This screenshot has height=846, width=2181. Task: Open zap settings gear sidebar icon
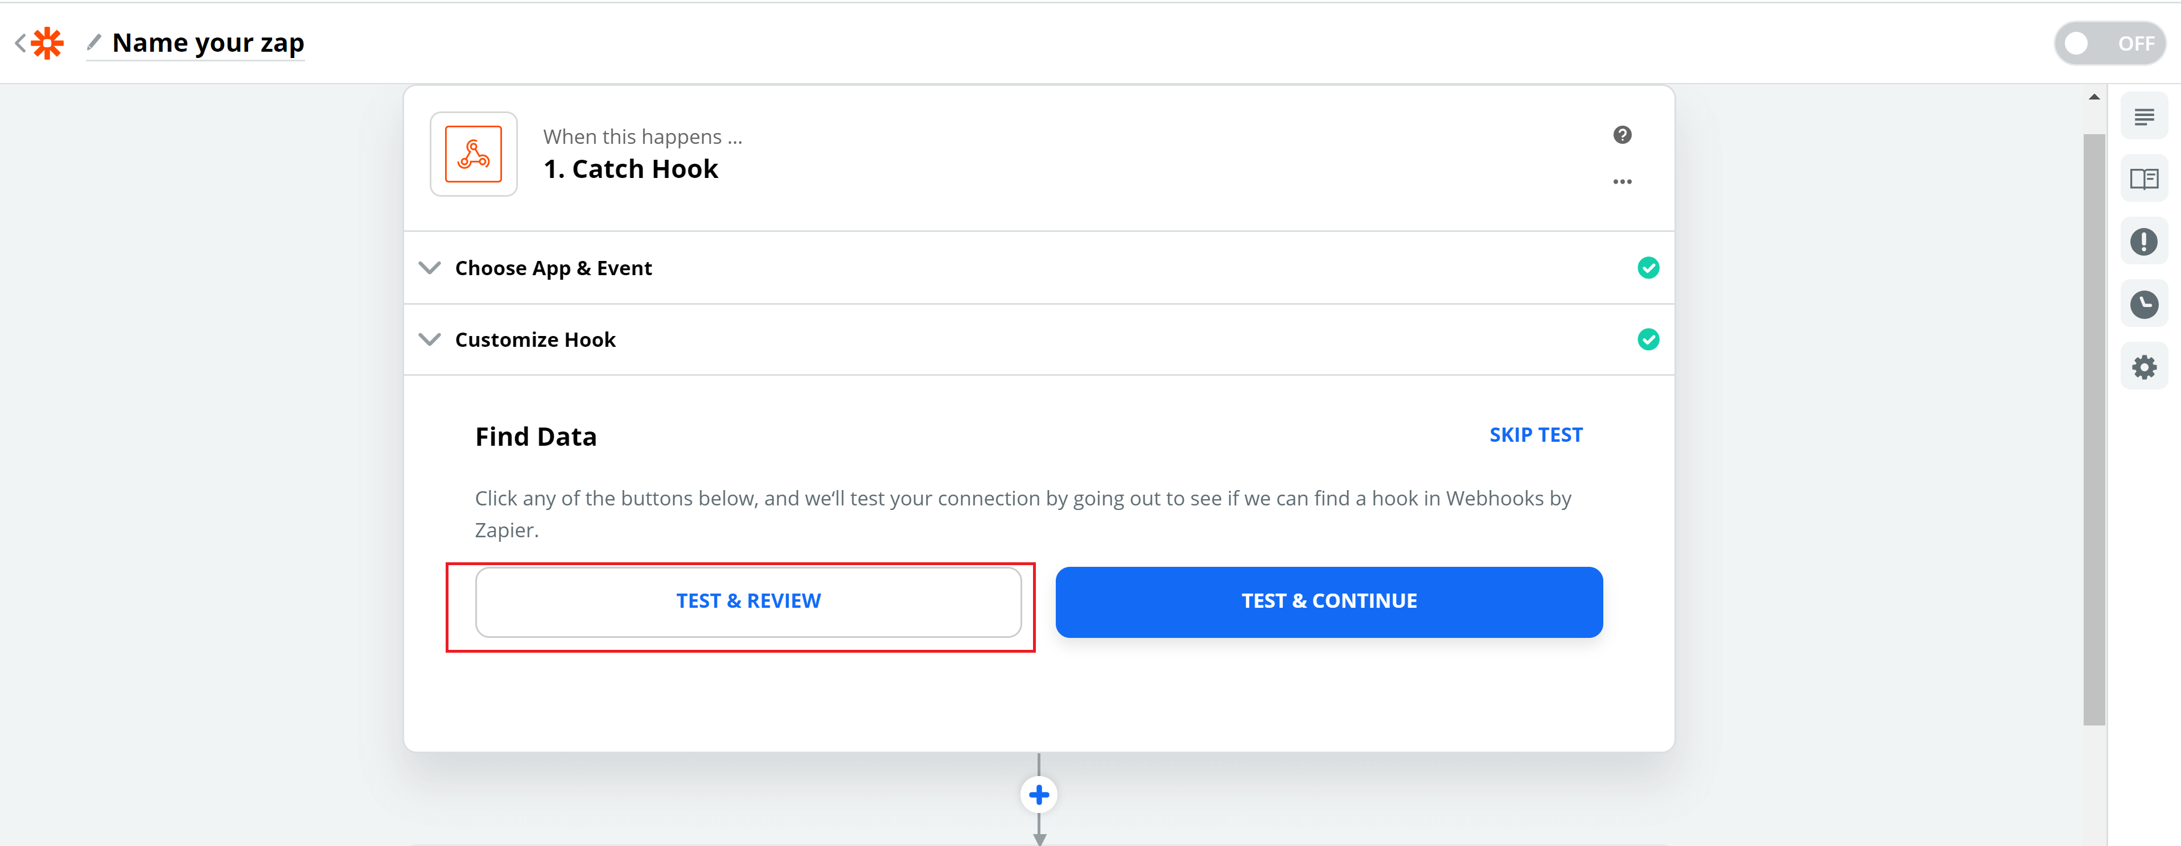2144,367
